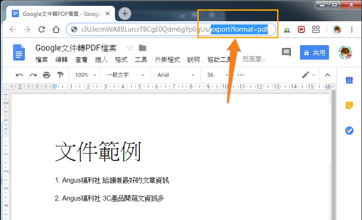Print the document

(x=47, y=75)
